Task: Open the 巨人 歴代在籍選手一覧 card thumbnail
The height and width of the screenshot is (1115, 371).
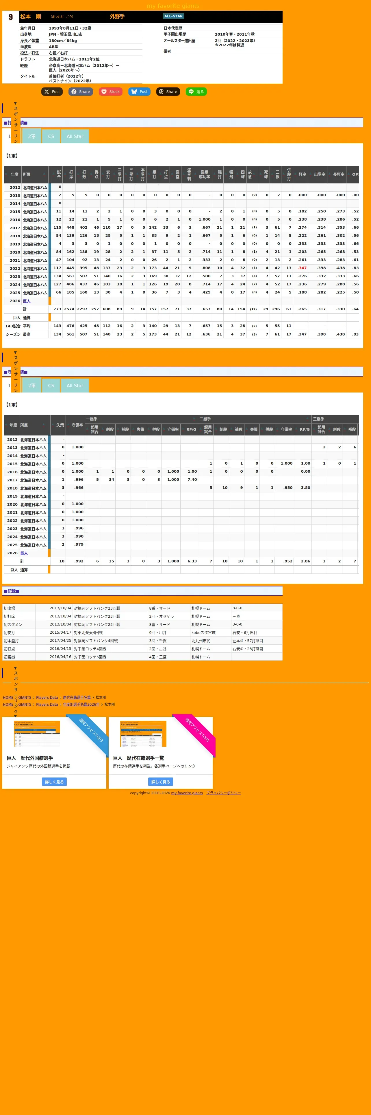Action: point(143,734)
